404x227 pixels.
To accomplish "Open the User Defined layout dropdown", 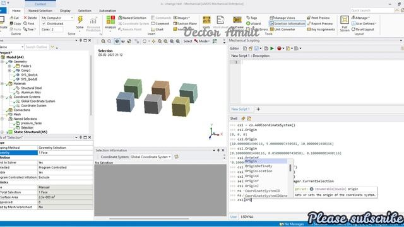I will point(364,23).
